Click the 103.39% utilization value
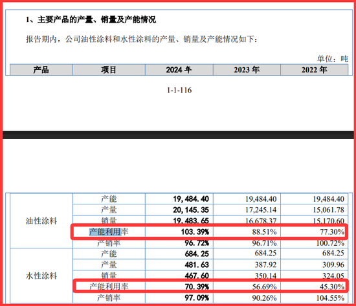 click(195, 232)
